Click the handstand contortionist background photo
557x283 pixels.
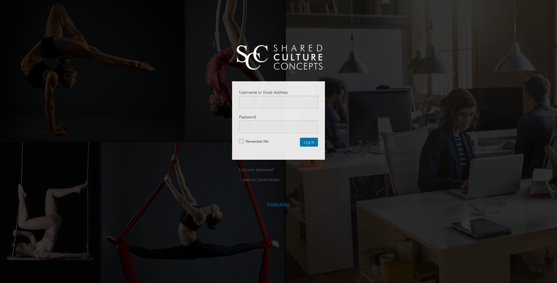point(87,69)
